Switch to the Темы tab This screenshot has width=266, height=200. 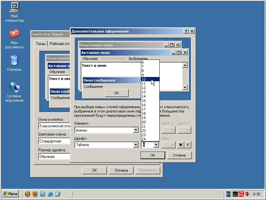pos(41,44)
